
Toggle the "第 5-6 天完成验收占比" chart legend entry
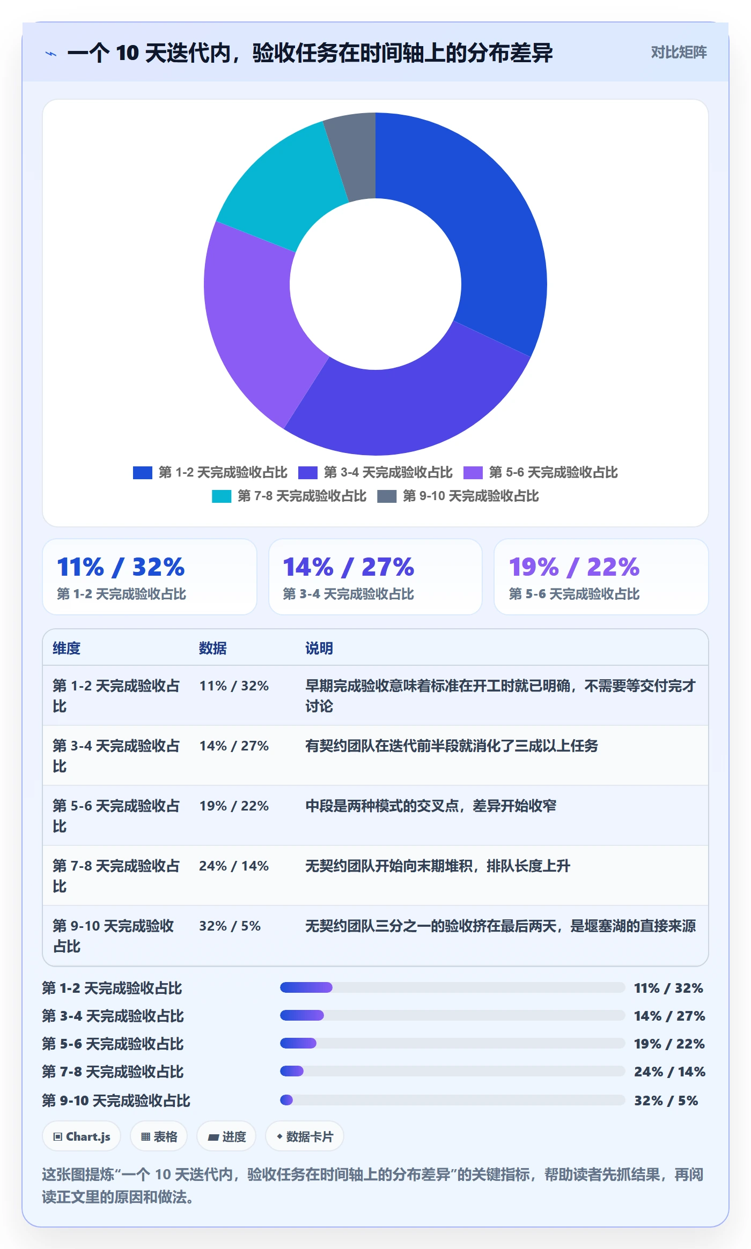(541, 472)
